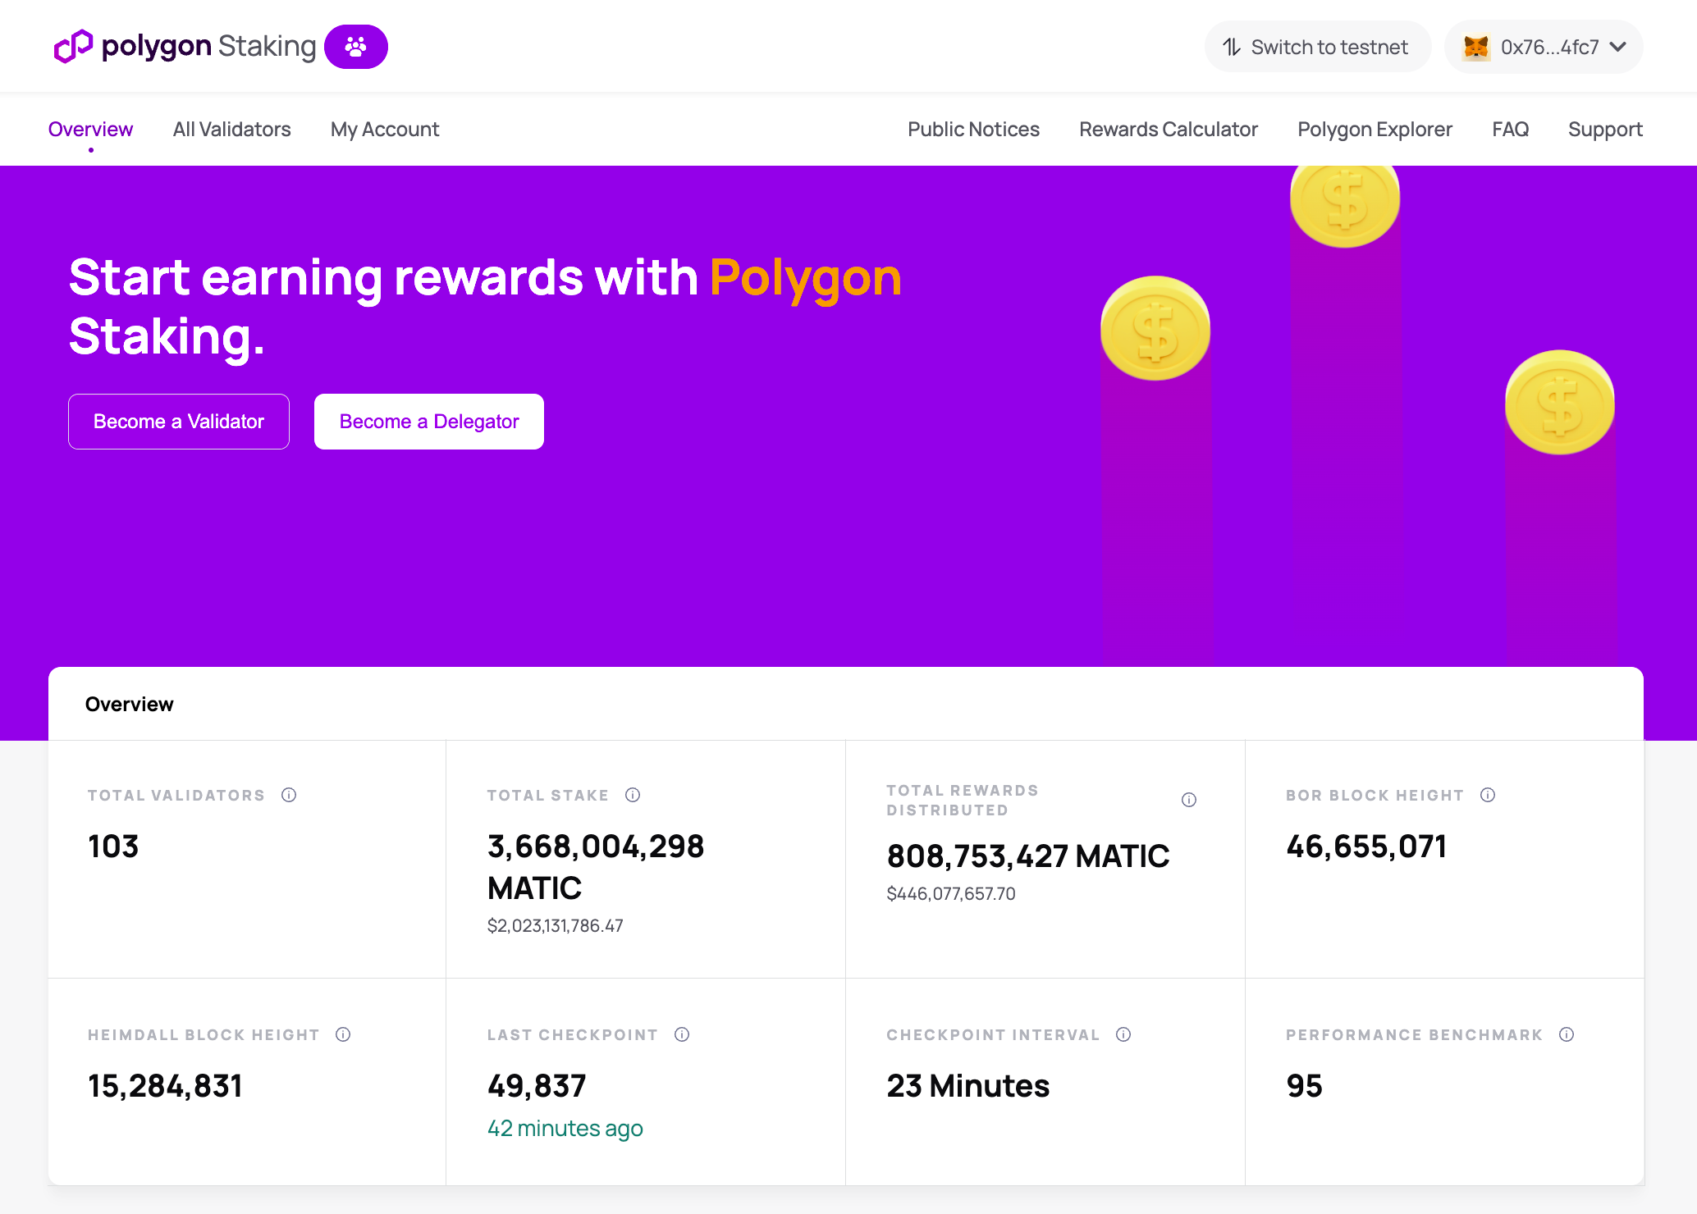Viewport: 1697px width, 1214px height.
Task: Click the MetaMask fox icon in wallet chip
Action: pyautogui.click(x=1477, y=47)
